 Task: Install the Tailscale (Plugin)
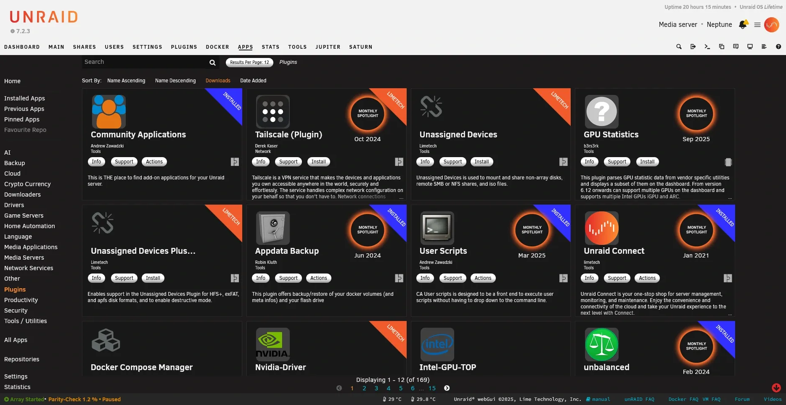point(318,162)
